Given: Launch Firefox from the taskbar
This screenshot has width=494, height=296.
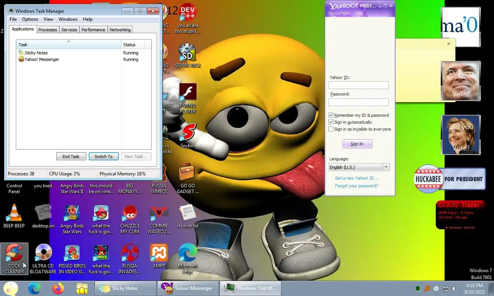Looking at the screenshot, I should coord(58,288).
